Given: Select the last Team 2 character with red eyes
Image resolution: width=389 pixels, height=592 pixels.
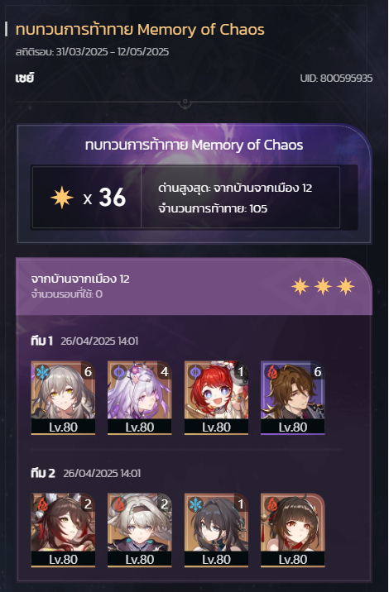Looking at the screenshot, I should pos(293,530).
